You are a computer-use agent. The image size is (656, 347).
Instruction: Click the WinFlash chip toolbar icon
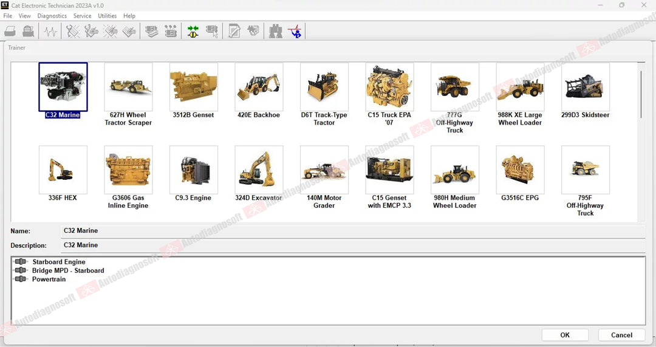click(x=253, y=32)
